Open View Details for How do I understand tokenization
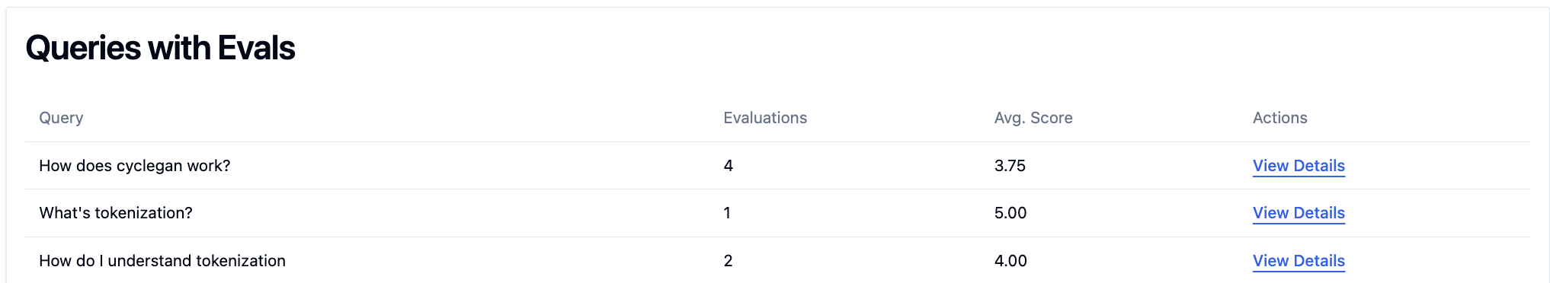 [1299, 261]
